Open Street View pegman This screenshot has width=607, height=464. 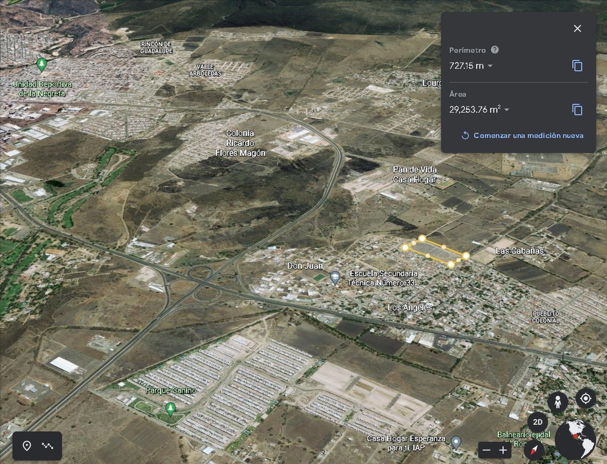558,402
